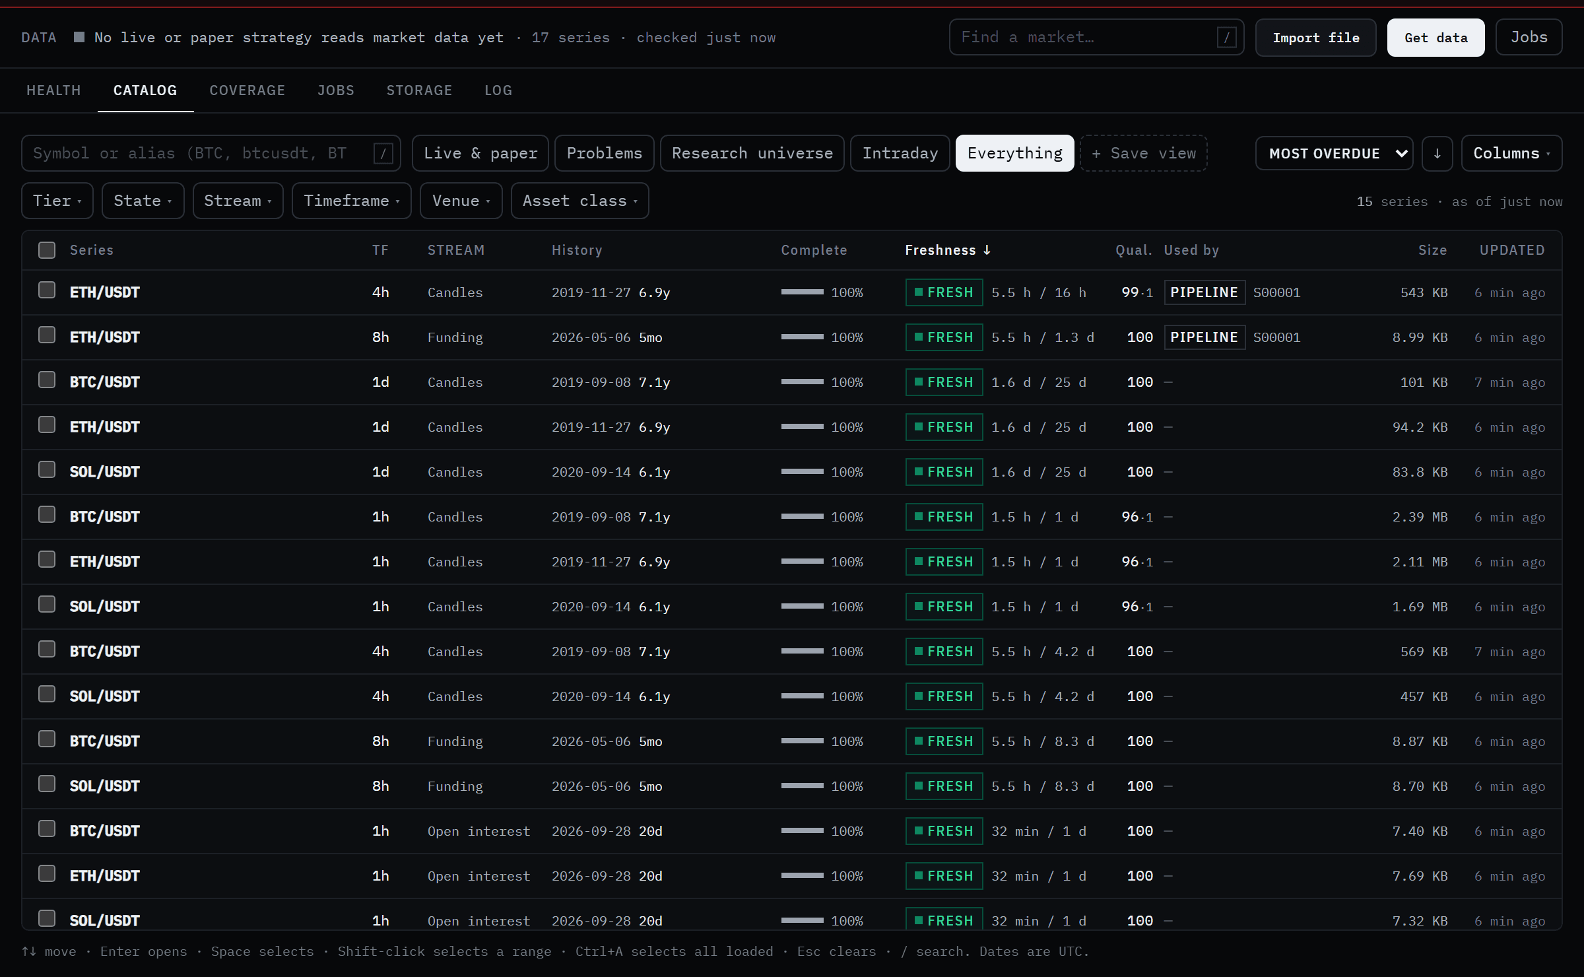1584x977 pixels.
Task: Apply the Intraday view
Action: point(900,153)
